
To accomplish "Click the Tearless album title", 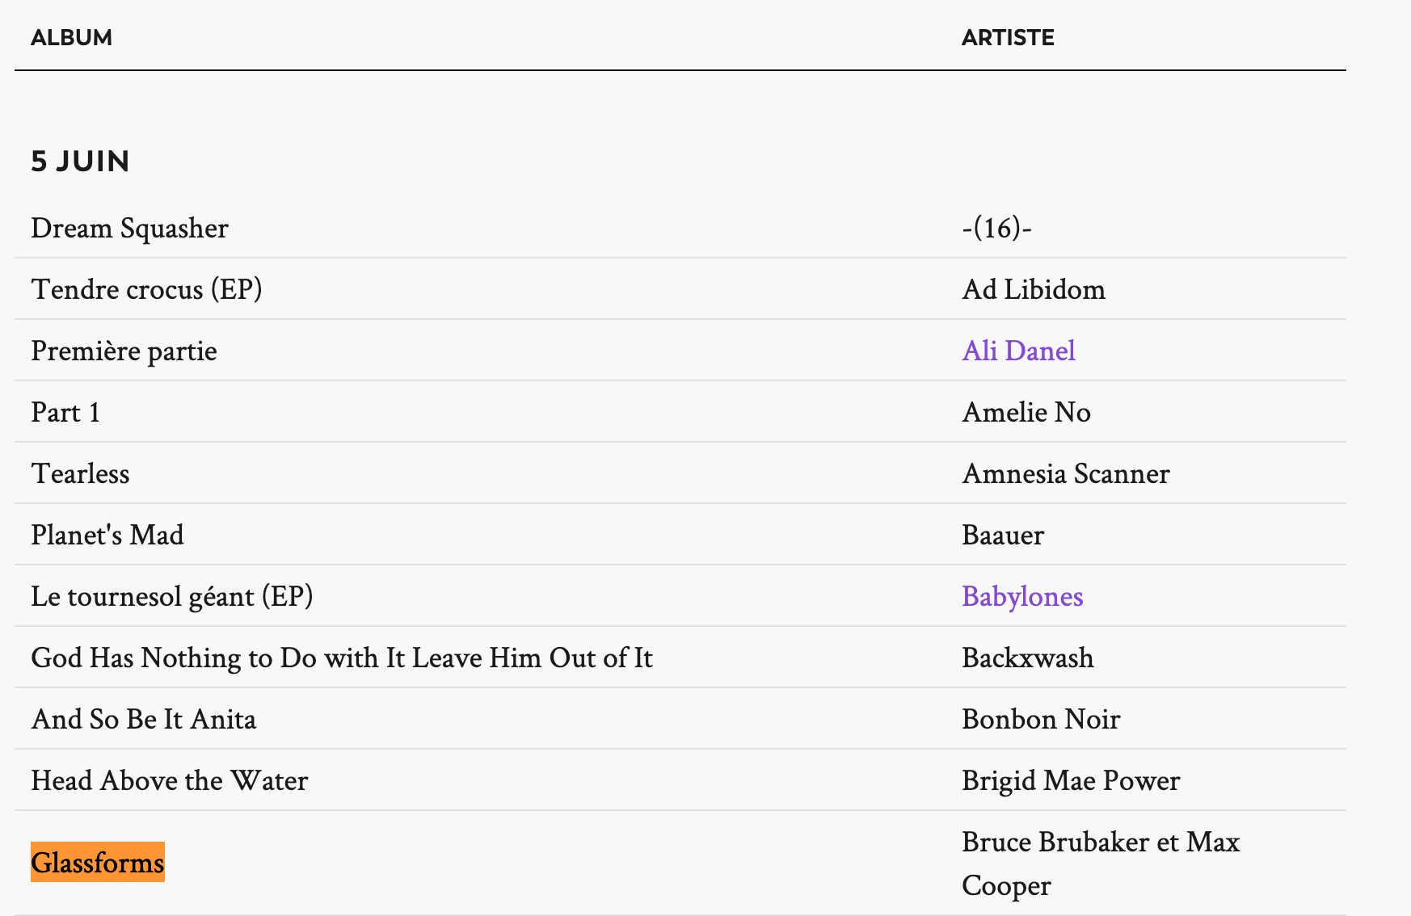I will [x=80, y=473].
